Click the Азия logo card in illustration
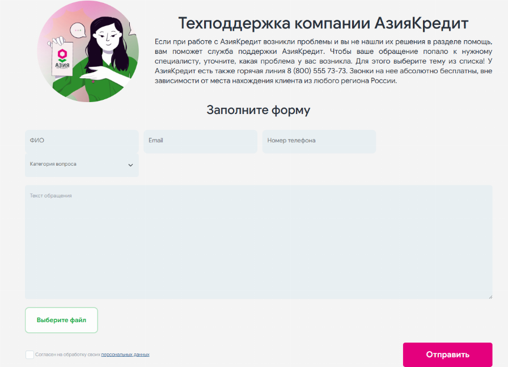Image resolution: width=508 pixels, height=367 pixels. click(62, 59)
